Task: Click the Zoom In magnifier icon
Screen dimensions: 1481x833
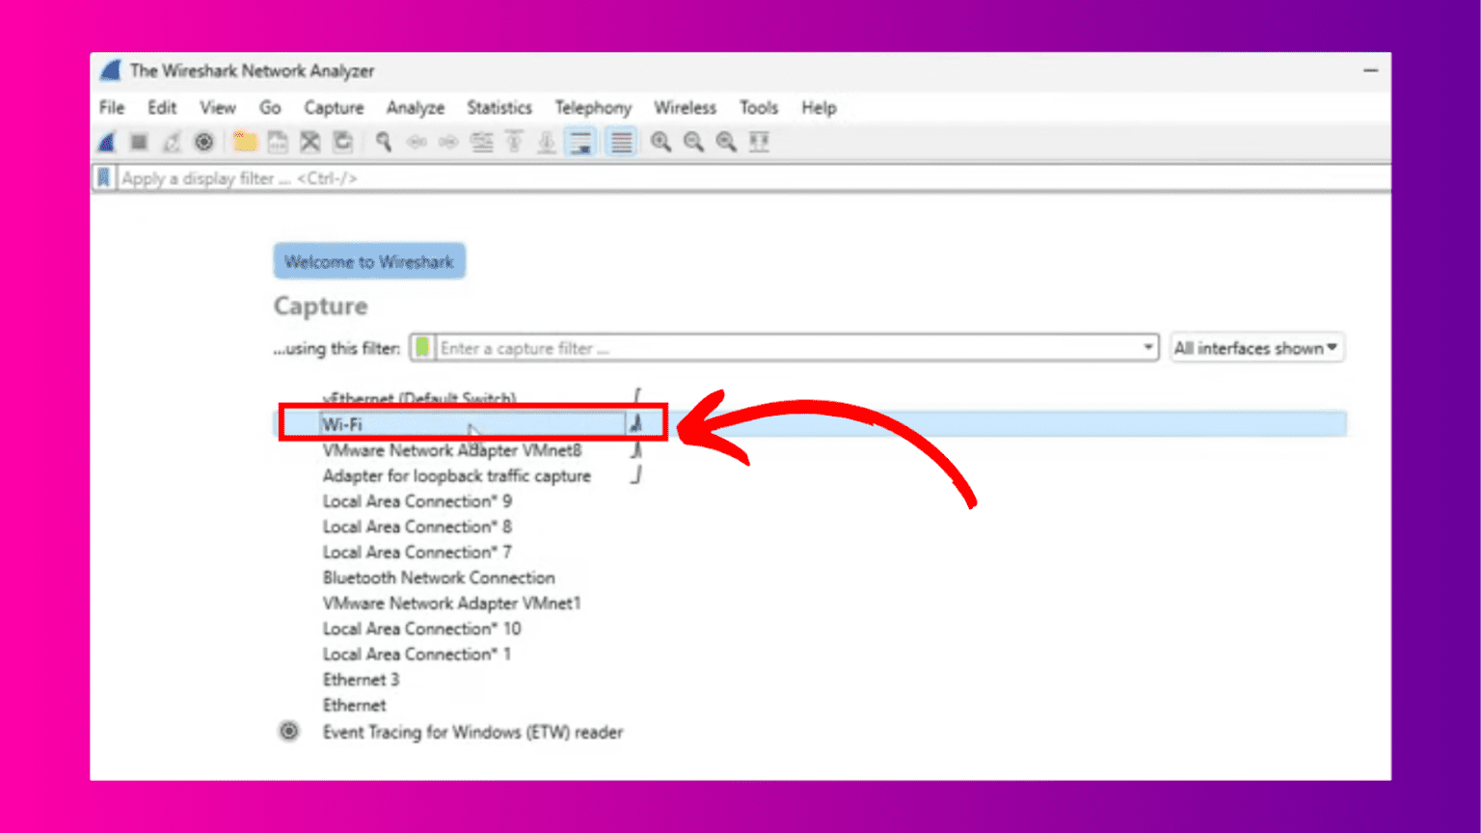Action: tap(660, 142)
